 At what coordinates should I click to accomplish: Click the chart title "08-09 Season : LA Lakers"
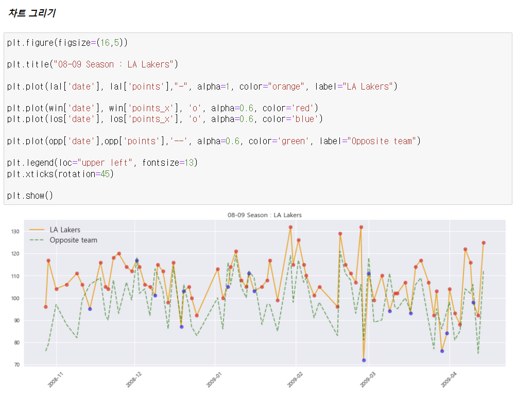pyautogui.click(x=265, y=215)
